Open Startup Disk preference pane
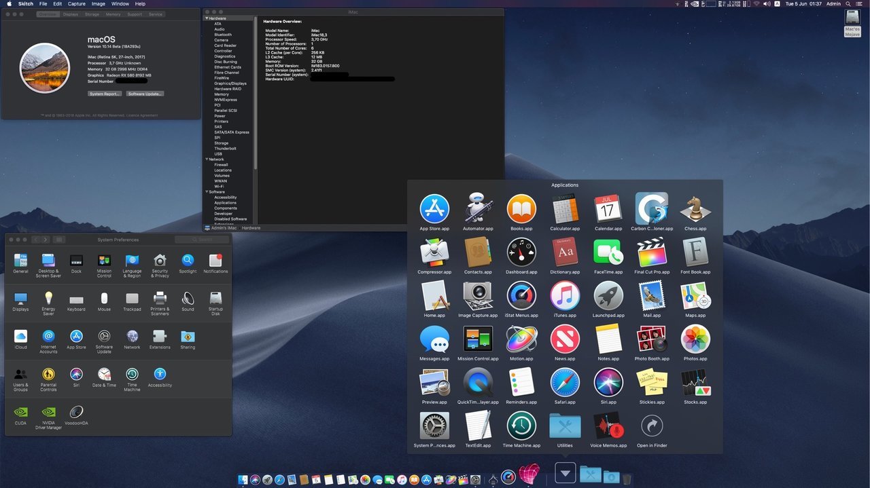Viewport: 870px width, 488px height. point(215,303)
